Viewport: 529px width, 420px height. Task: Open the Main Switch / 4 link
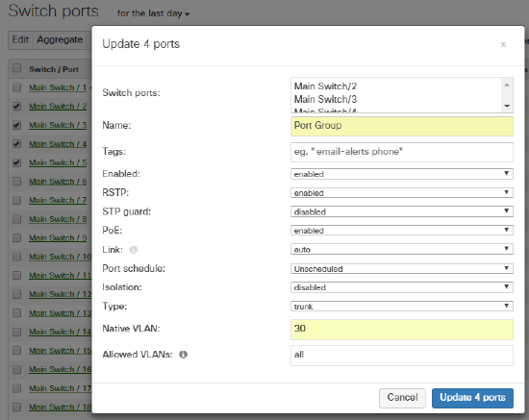pyautogui.click(x=58, y=144)
